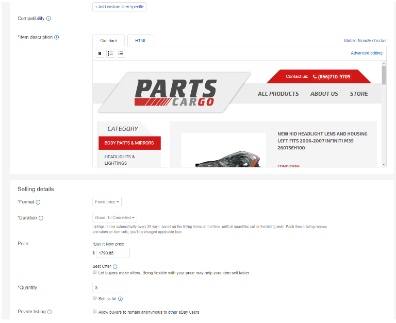396x323 pixels.
Task: Enable Private listing anonymous buyers checkbox
Action: pos(95,312)
